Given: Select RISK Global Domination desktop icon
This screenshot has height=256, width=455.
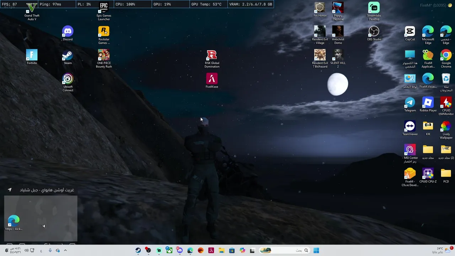Looking at the screenshot, I should pos(212,59).
